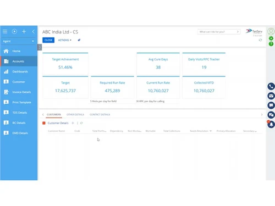
Task: Click the conversations icon on right panel
Action: pos(271,115)
